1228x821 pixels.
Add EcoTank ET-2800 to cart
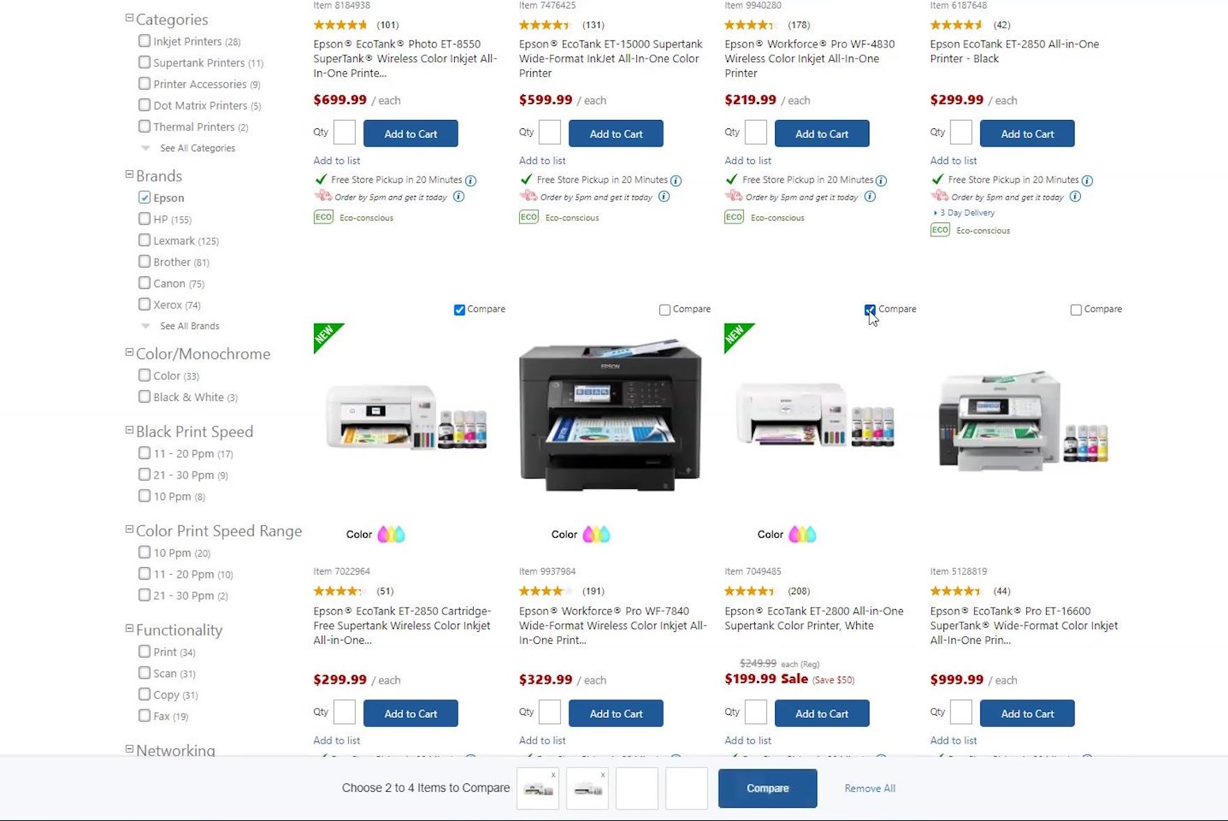tap(822, 714)
